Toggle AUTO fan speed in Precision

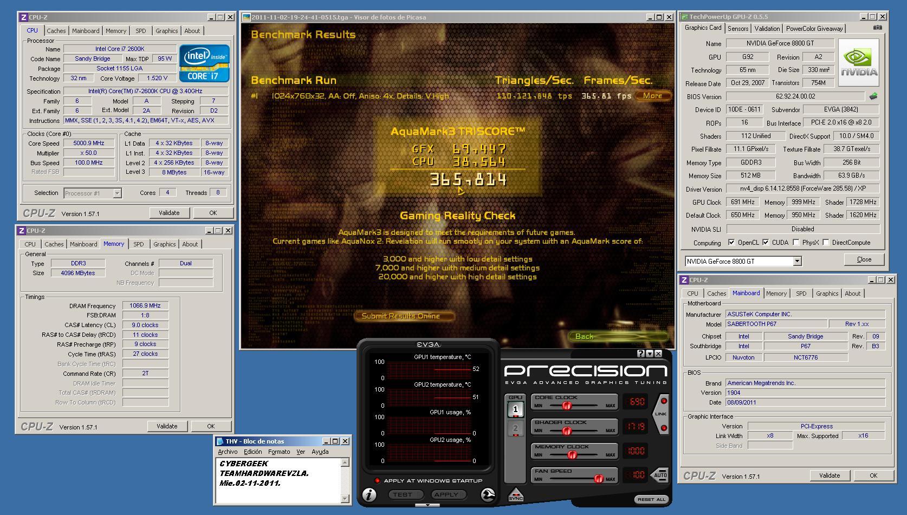659,475
